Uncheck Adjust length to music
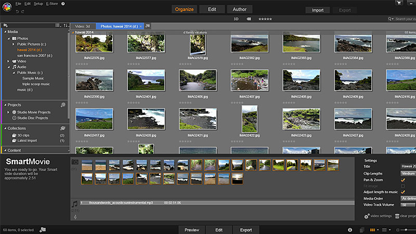The width and height of the screenshot is (416, 234). [x=402, y=192]
